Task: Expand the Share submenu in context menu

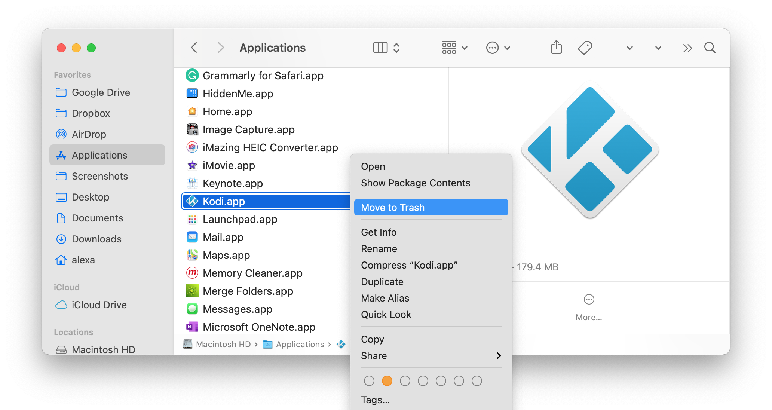Action: coord(431,356)
